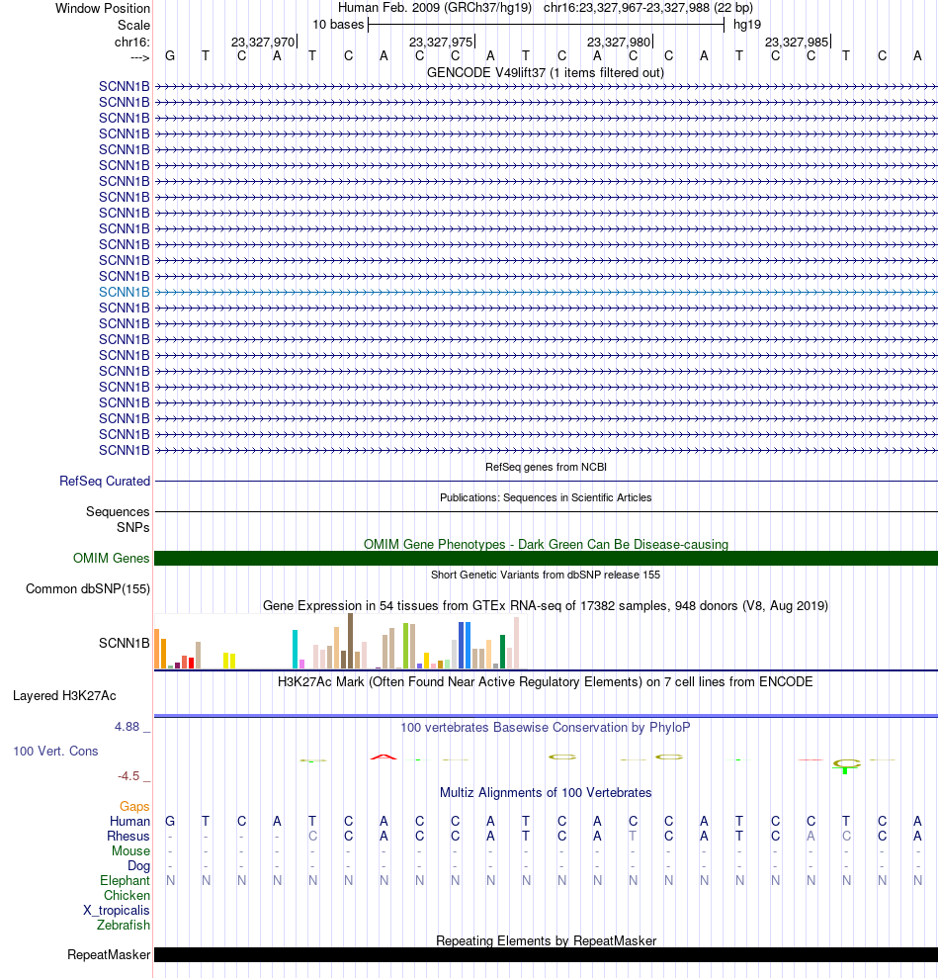Select the OMIM Genes dark green bar

click(x=546, y=559)
